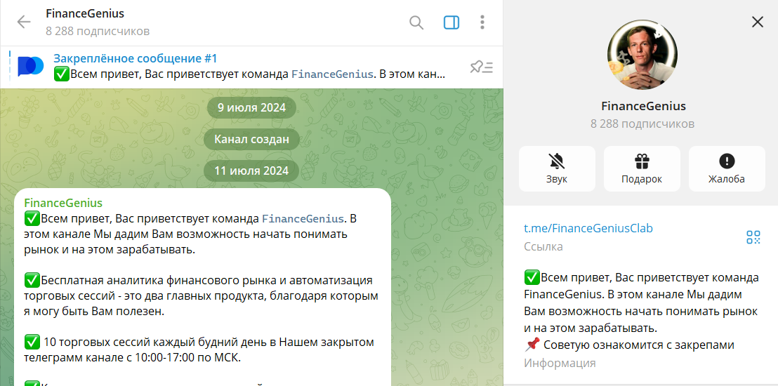Open the pinned messages list icon

pos(481,67)
